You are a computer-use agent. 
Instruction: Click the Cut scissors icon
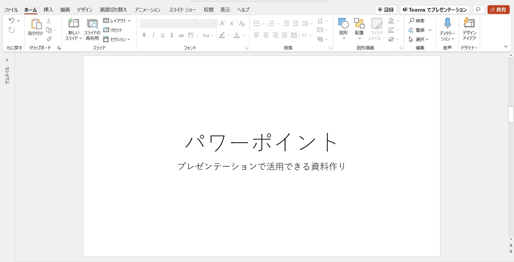tap(49, 21)
